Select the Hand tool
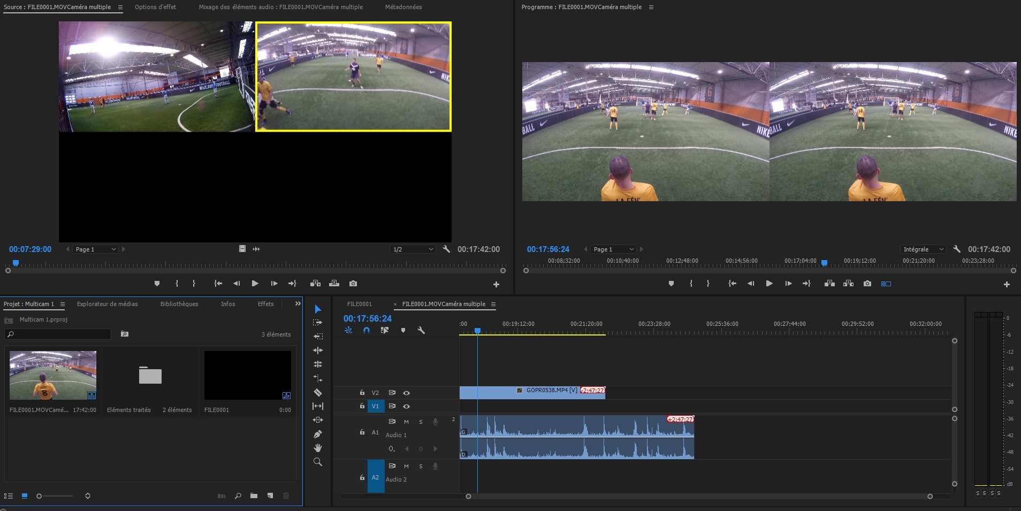The height and width of the screenshot is (511, 1021). tap(318, 448)
